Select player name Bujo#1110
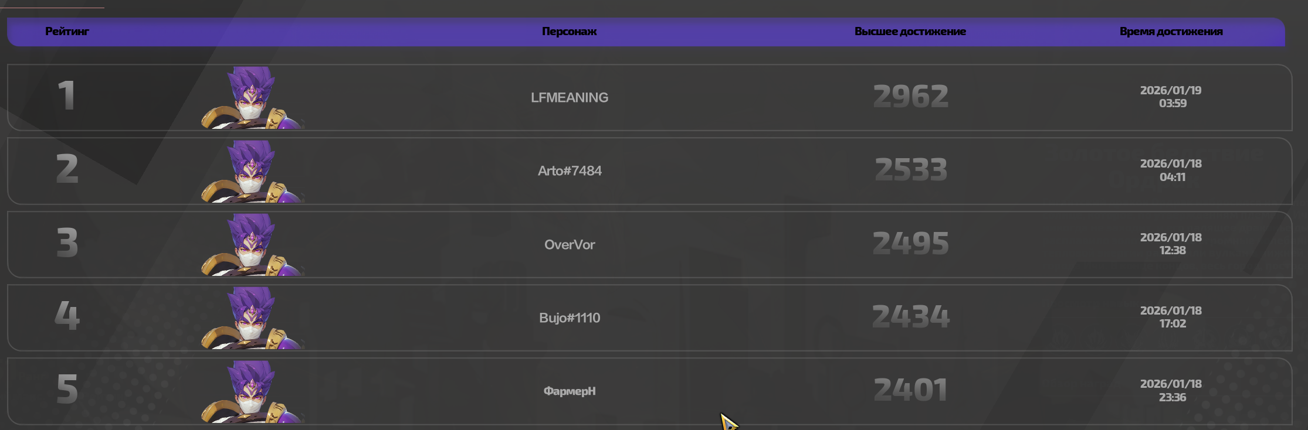Screen dimensions: 1308x430 tap(569, 318)
